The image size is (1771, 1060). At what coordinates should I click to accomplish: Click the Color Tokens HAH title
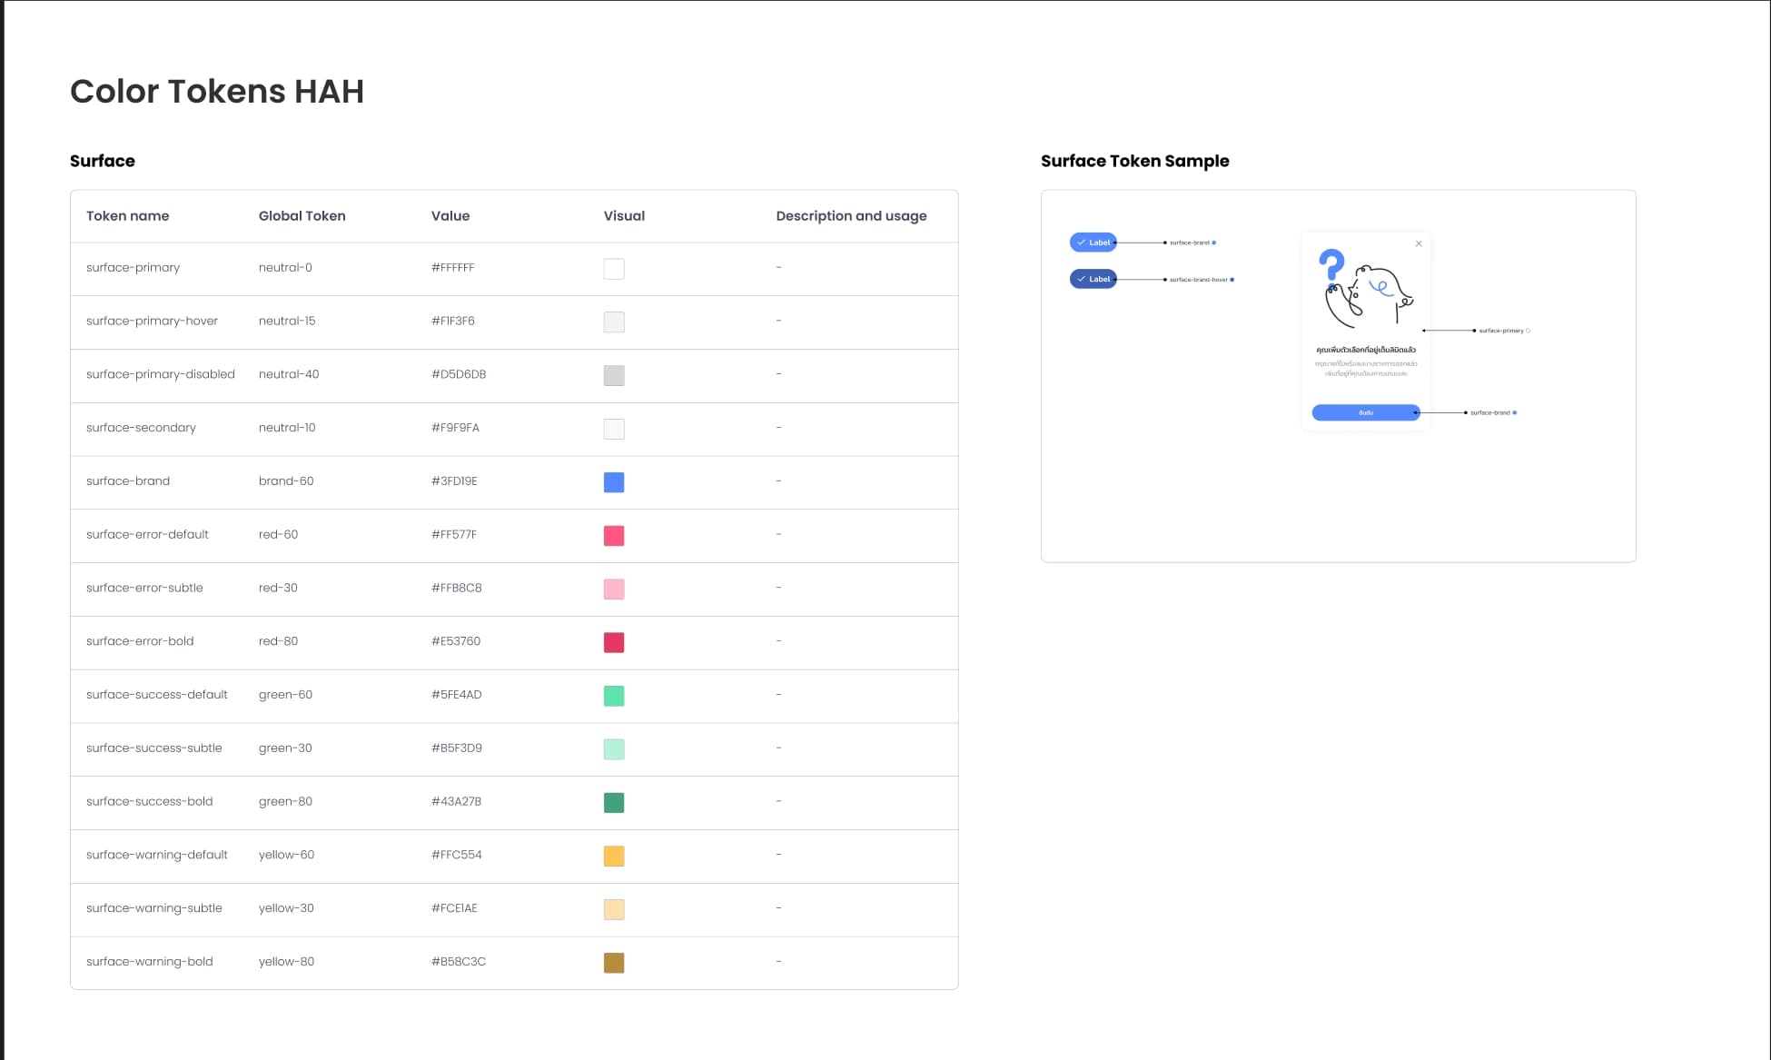click(217, 91)
